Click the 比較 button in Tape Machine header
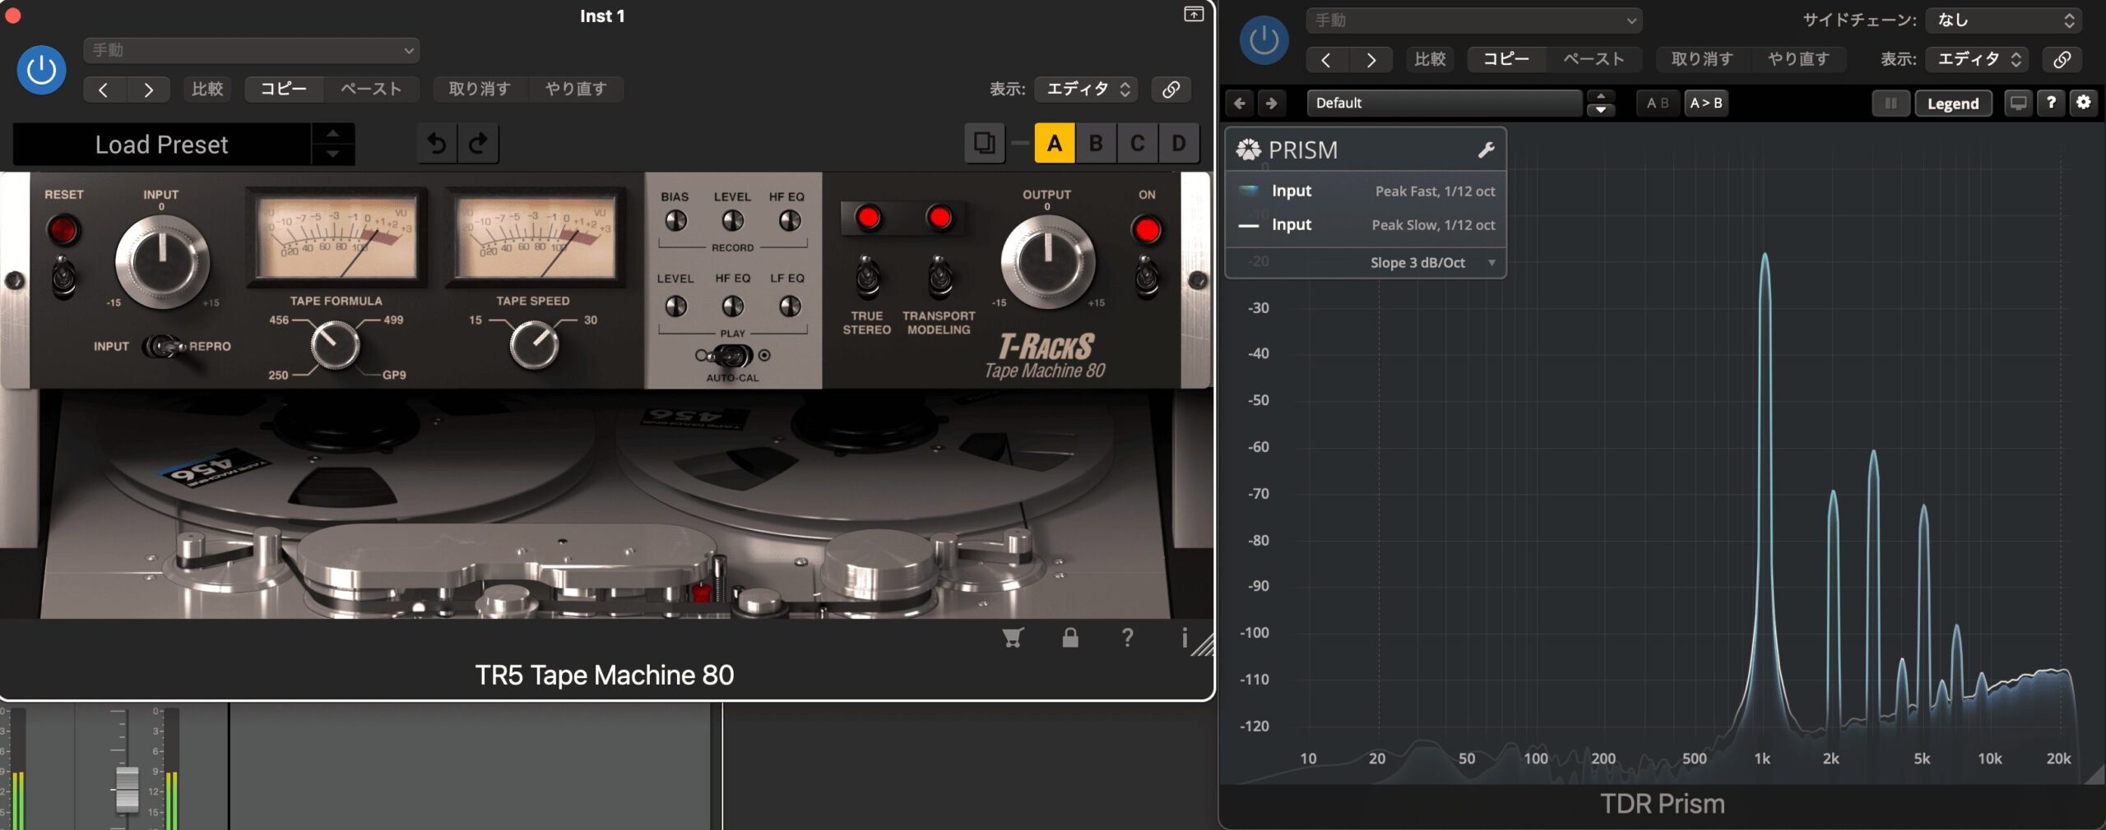Screen dimensions: 2106x830 [207, 89]
